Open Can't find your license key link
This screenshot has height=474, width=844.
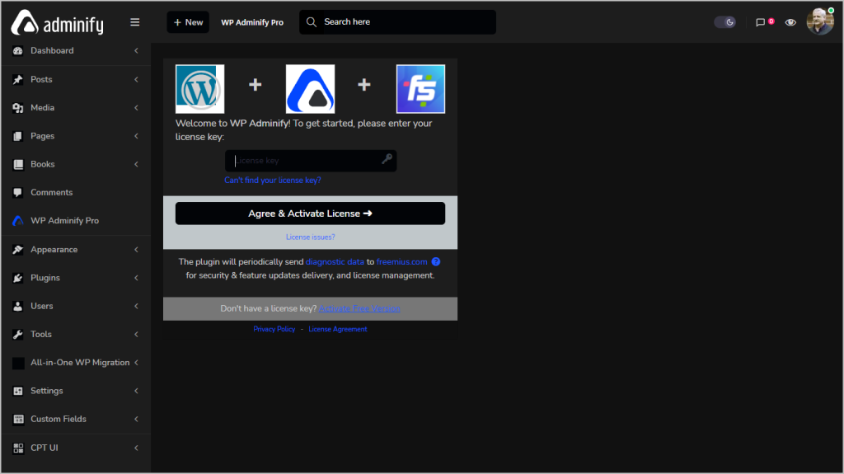click(x=272, y=181)
